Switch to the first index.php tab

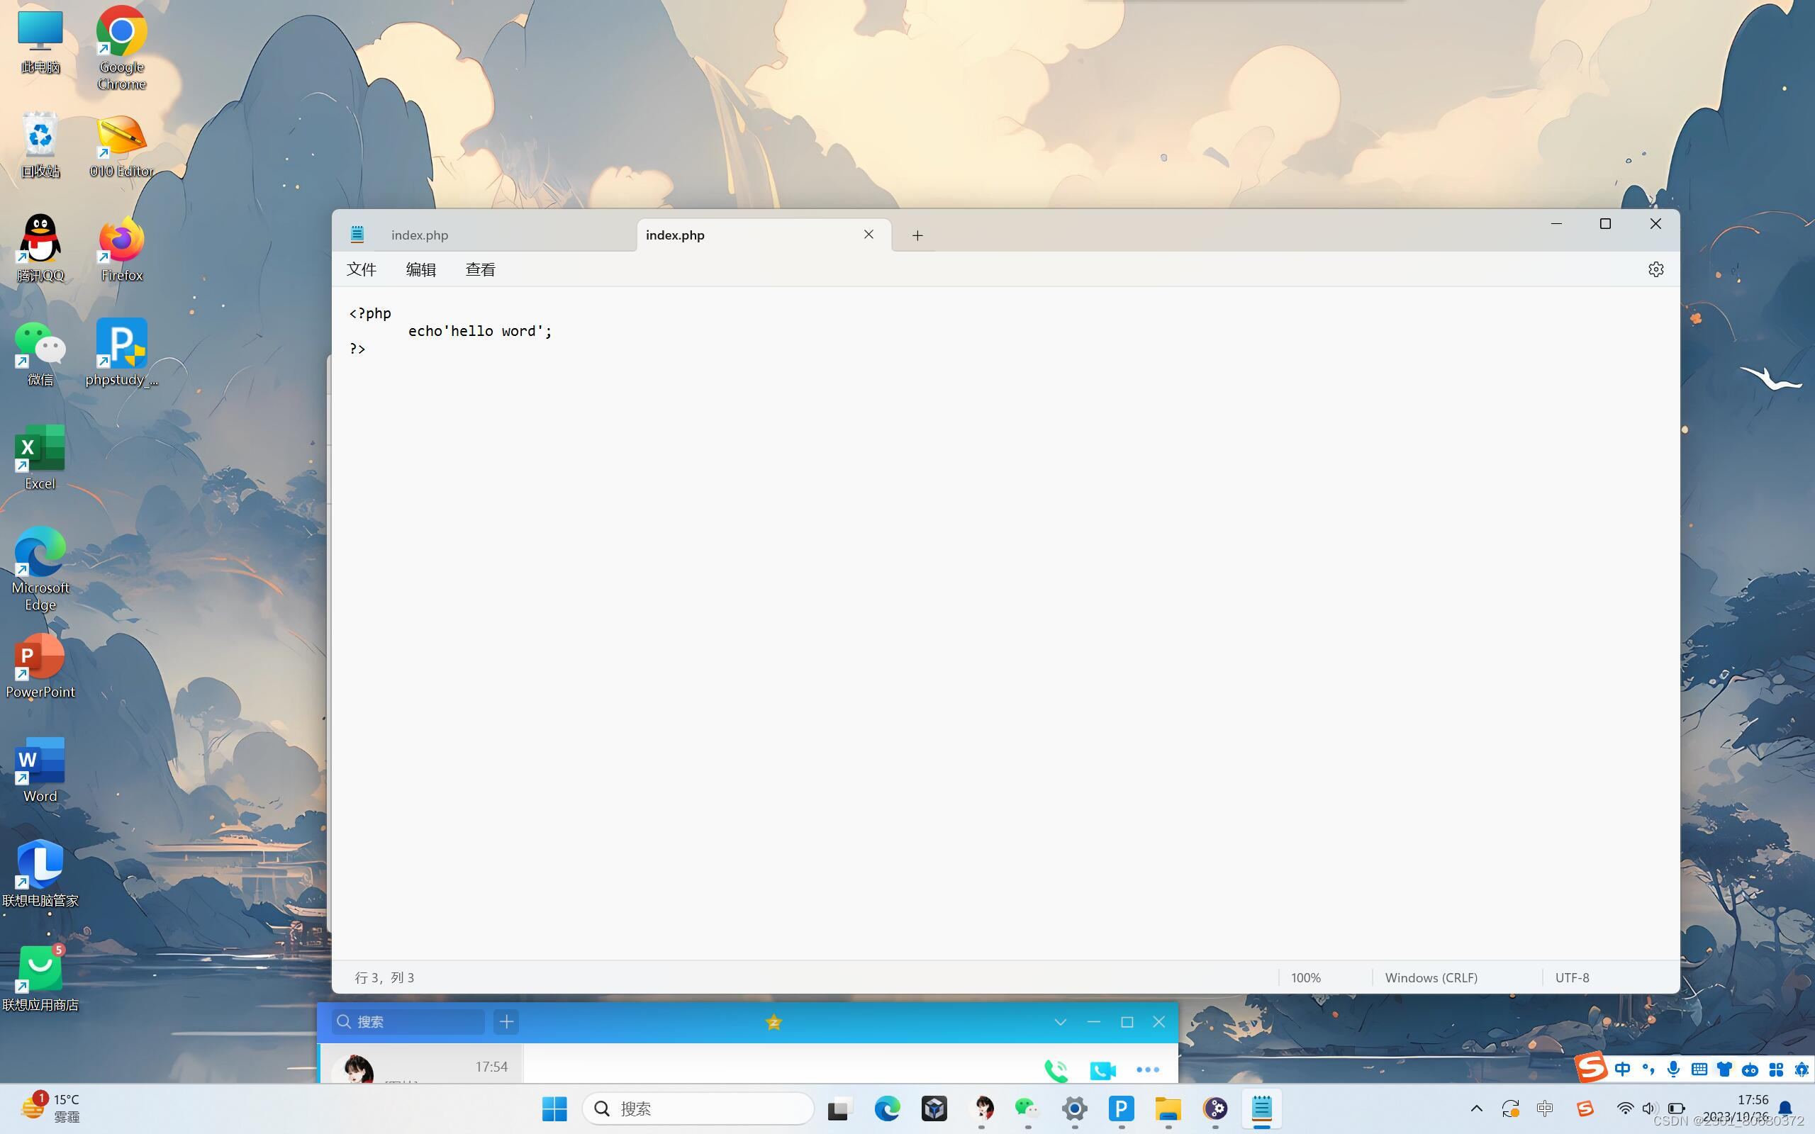coord(420,235)
